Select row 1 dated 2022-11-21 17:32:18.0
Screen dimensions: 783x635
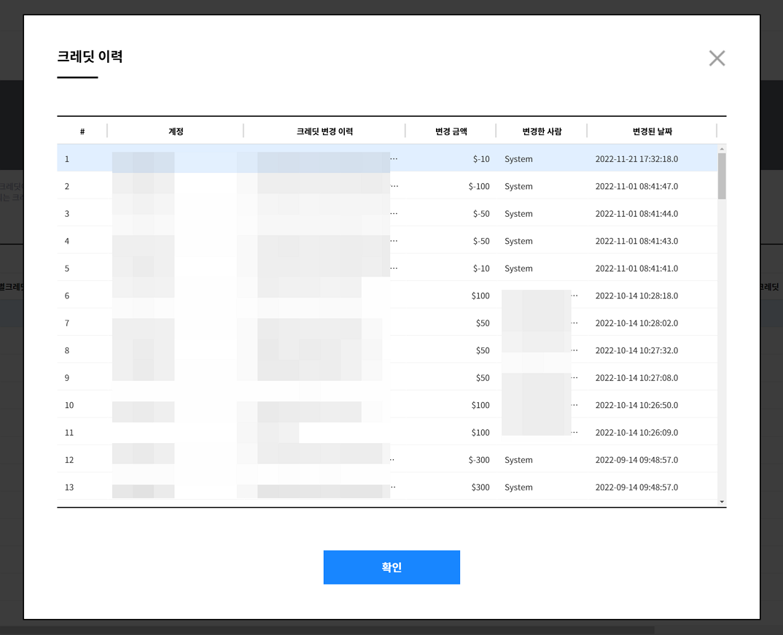[636, 159]
